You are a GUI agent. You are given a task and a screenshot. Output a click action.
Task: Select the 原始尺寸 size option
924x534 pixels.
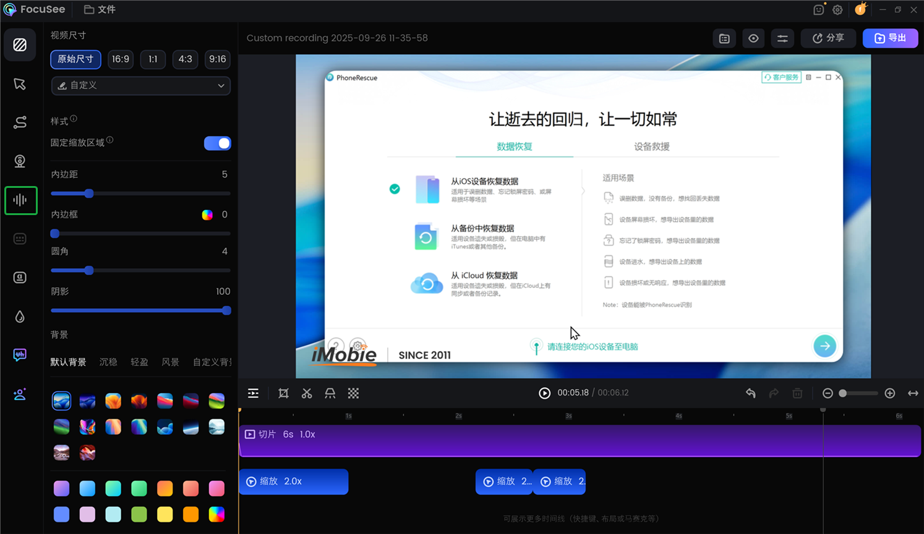[75, 59]
